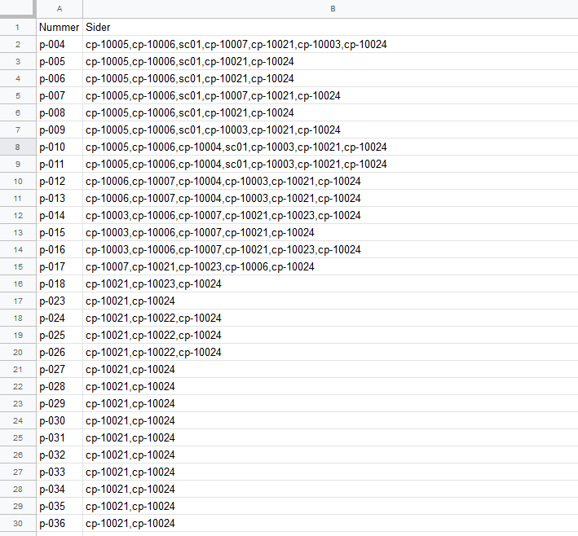578x536 pixels.
Task: Select cell p-028
Action: pos(60,386)
